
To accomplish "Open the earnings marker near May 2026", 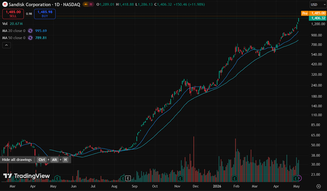I will point(296,178).
